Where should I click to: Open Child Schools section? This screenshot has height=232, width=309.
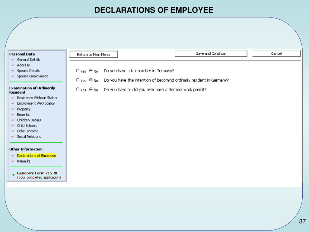[27, 125]
